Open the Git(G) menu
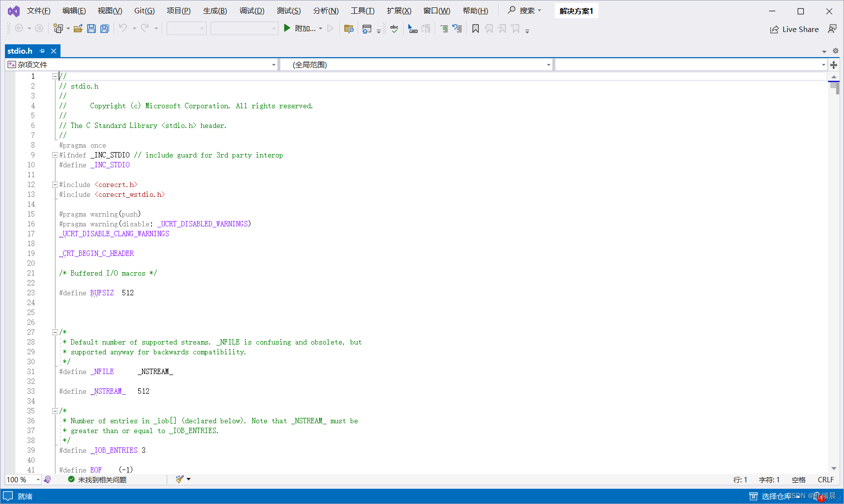This screenshot has height=504, width=844. [144, 11]
